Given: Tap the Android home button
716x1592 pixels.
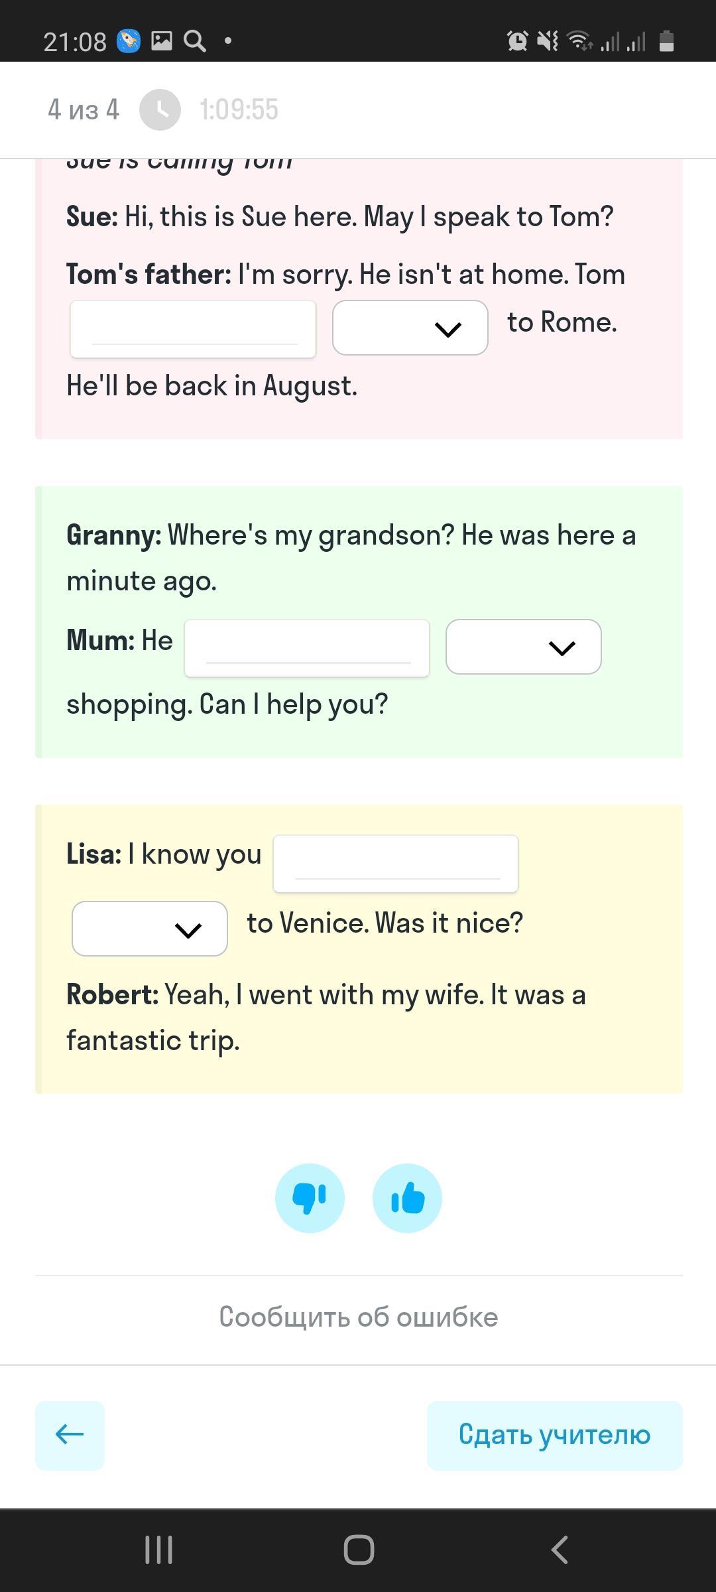Looking at the screenshot, I should 359,1550.
